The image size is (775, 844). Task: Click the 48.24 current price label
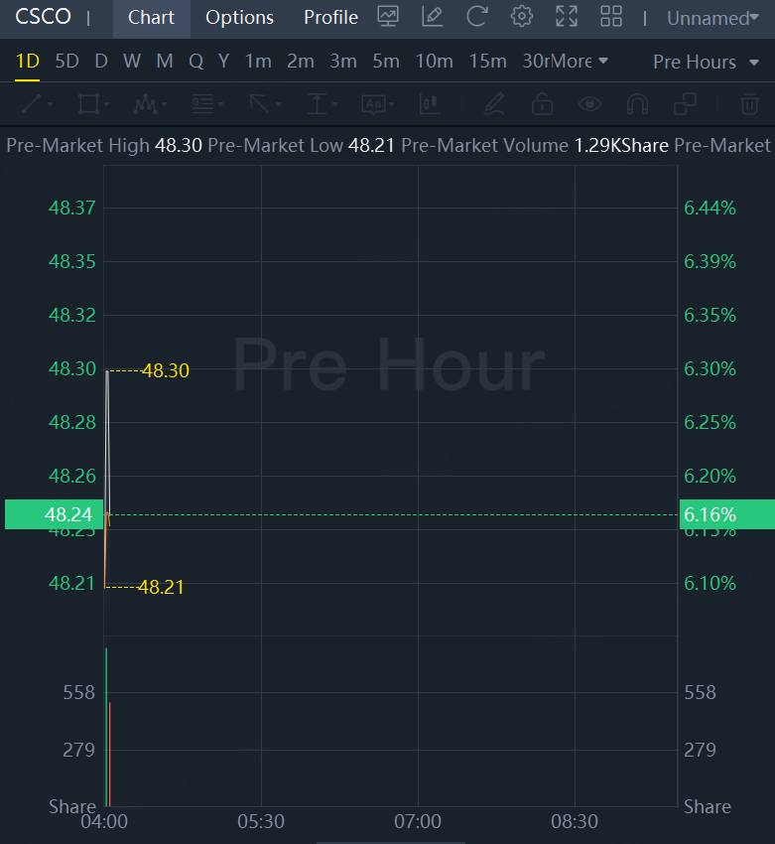tap(49, 514)
